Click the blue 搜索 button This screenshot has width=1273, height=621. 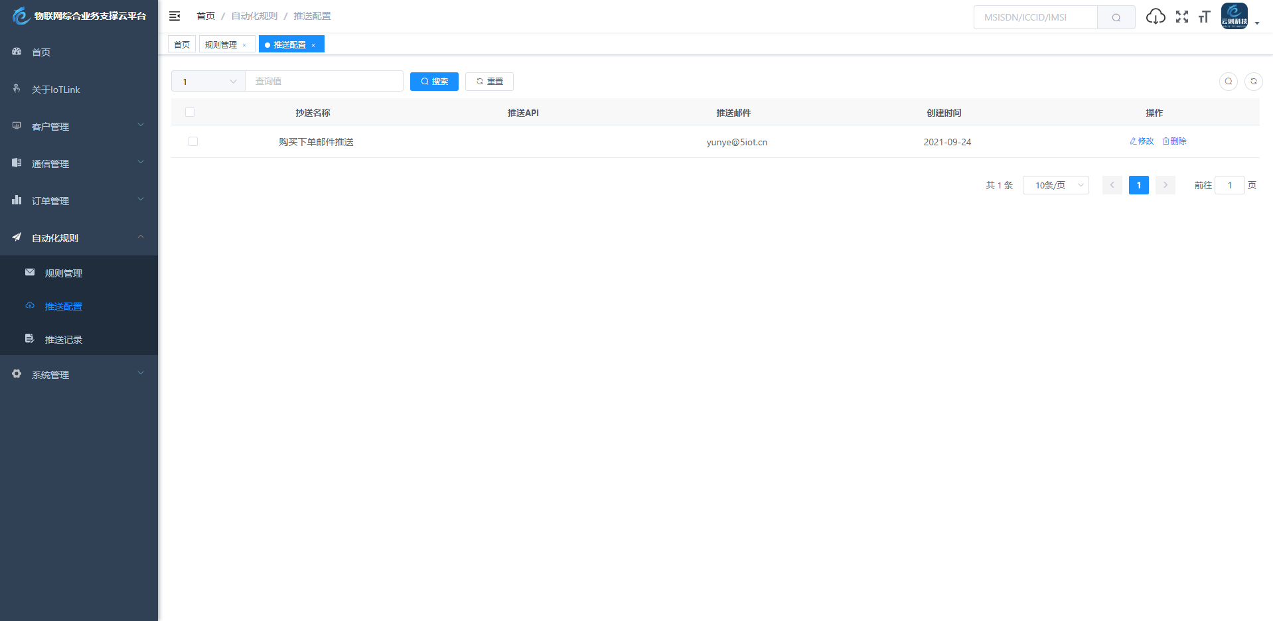tap(434, 82)
